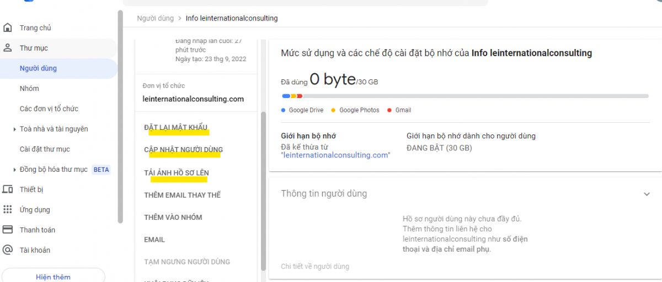The height and width of the screenshot is (282, 662).
Task: Click the Tài khoản at-sign icon
Action: [x=8, y=250]
